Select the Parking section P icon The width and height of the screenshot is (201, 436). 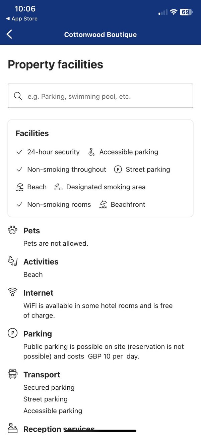(x=12, y=333)
